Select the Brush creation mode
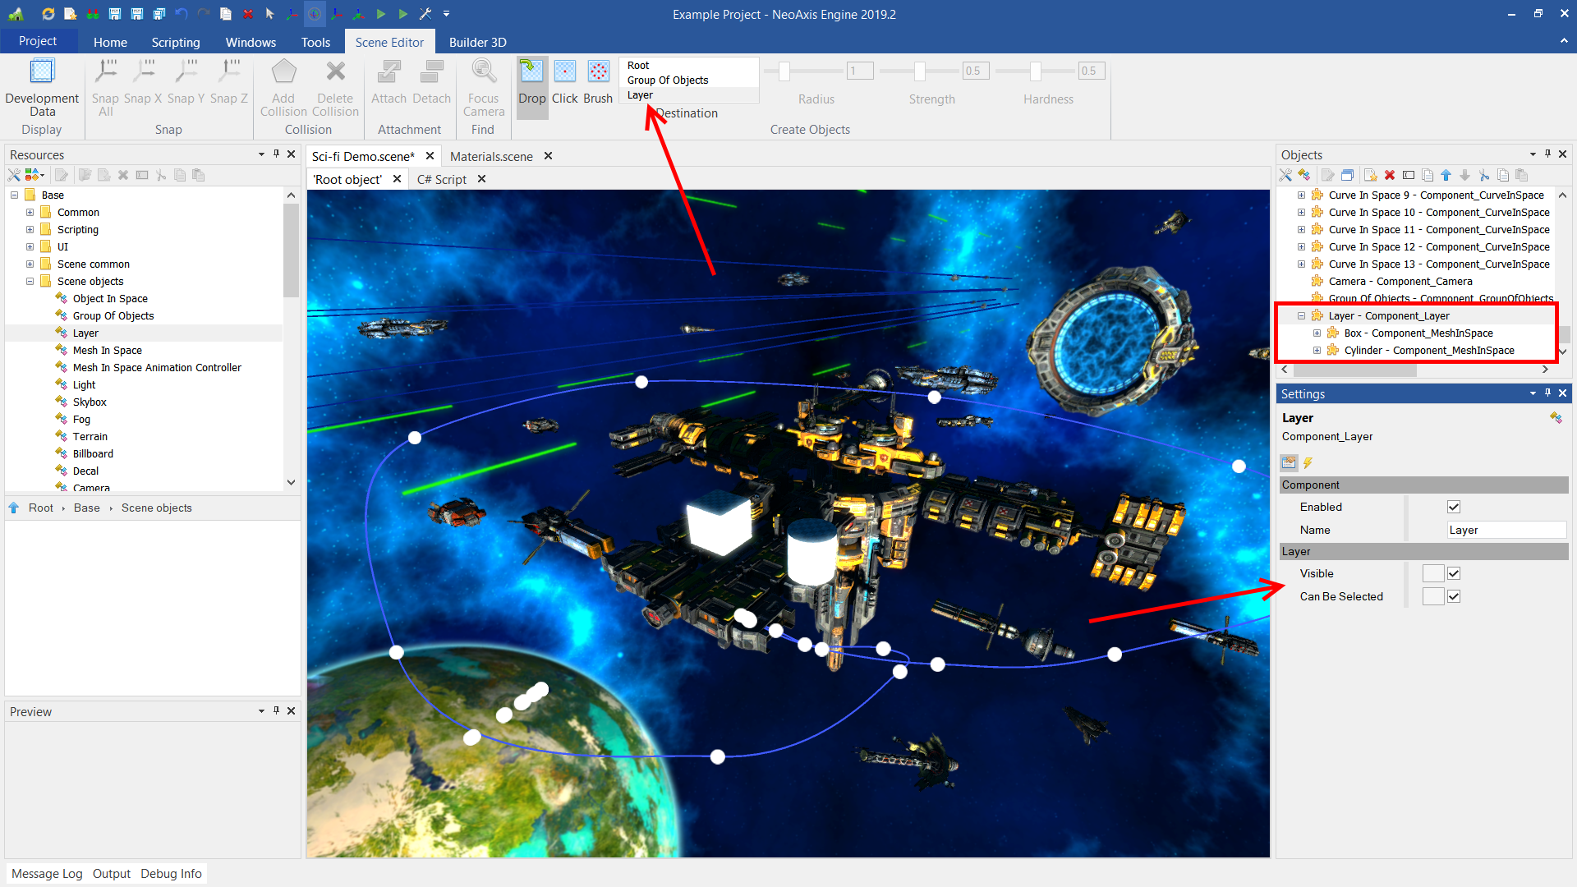Viewport: 1577px width, 887px height. point(598,72)
